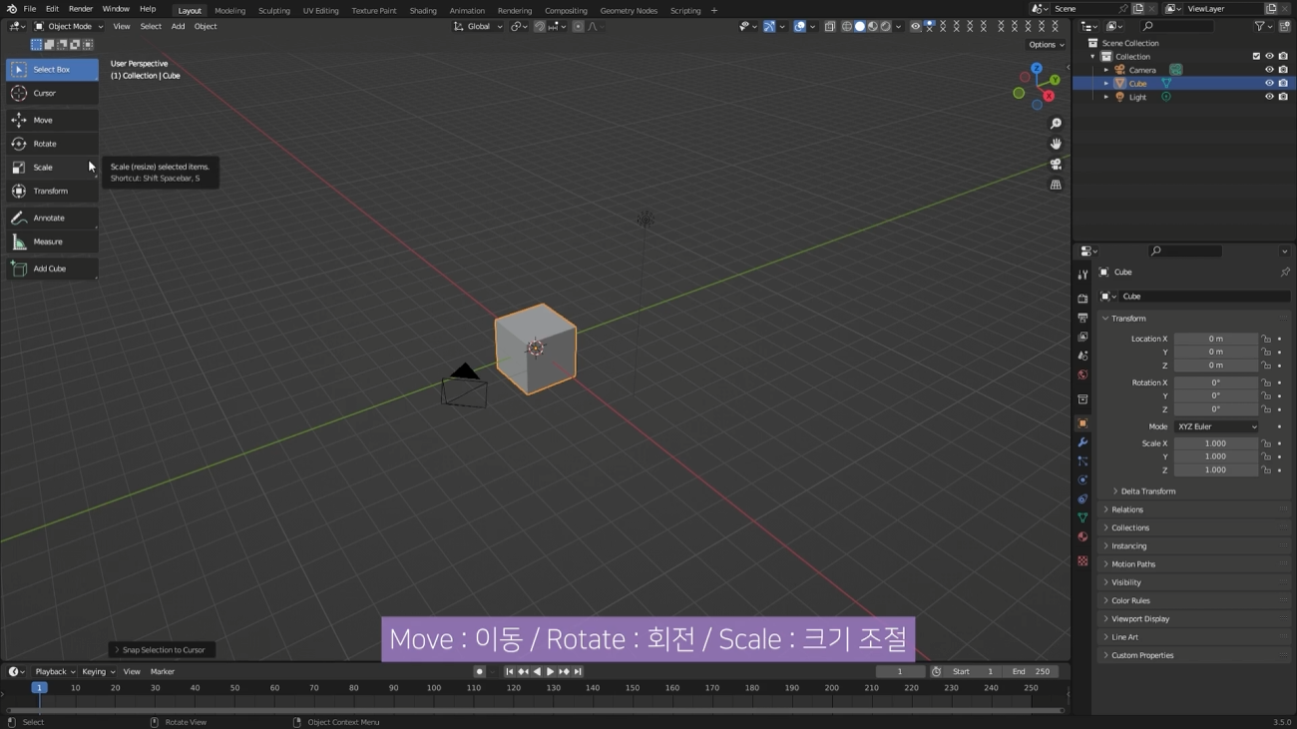The image size is (1297, 729).
Task: Toggle Light visibility eye in outliner
Action: [x=1269, y=97]
